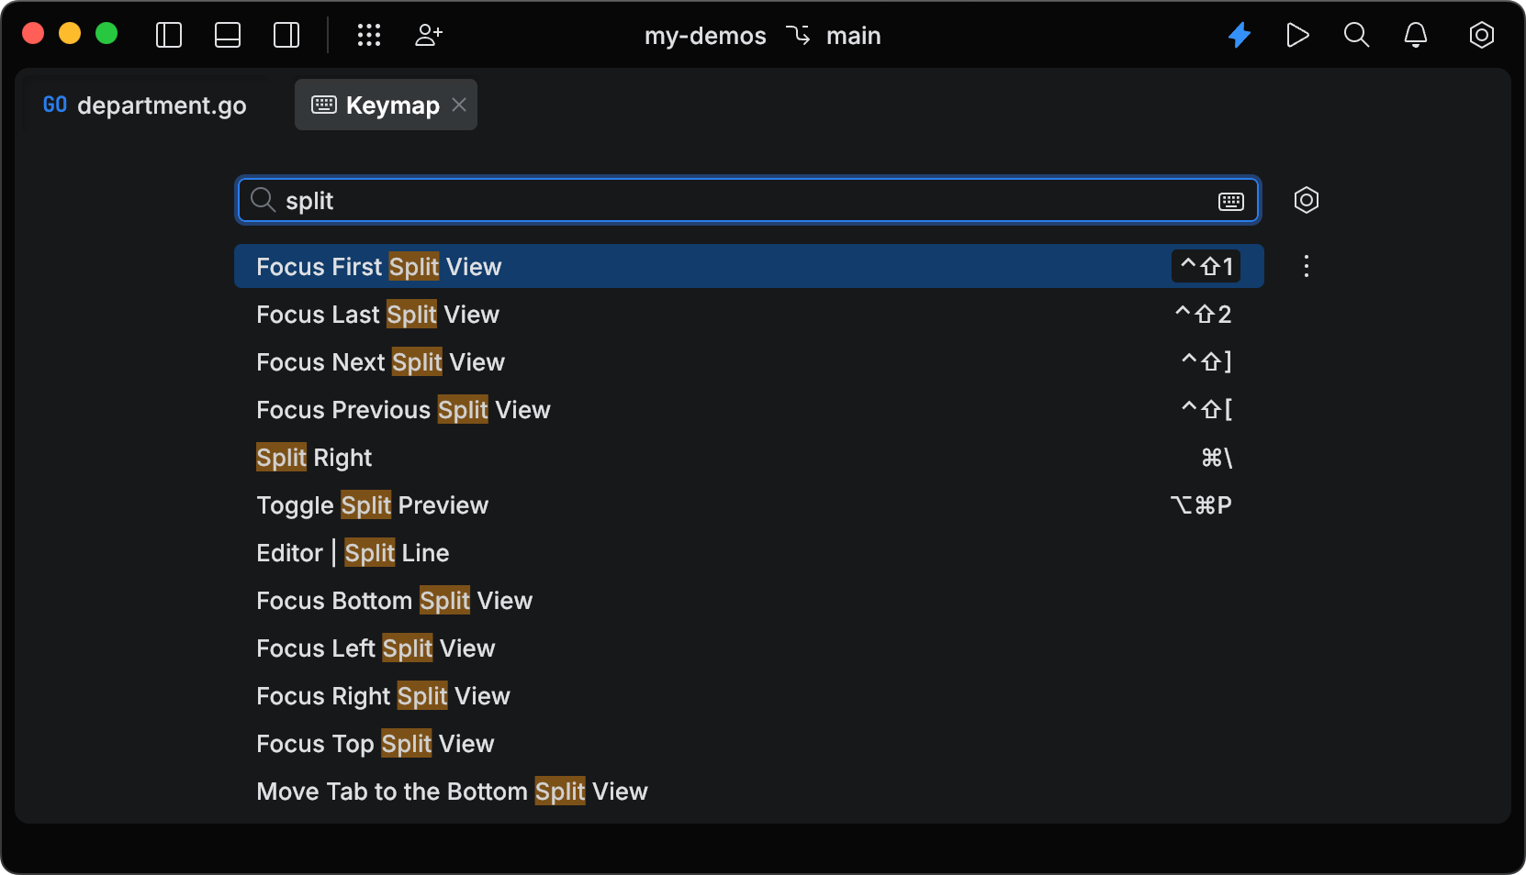Click the split search input field
This screenshot has height=875, width=1526.
pos(643,200)
